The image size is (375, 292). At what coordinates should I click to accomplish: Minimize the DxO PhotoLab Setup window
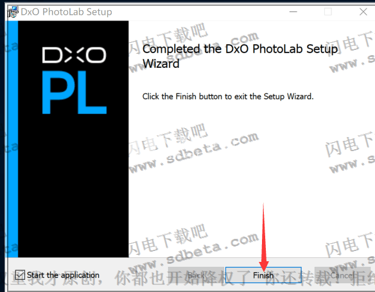coord(293,12)
